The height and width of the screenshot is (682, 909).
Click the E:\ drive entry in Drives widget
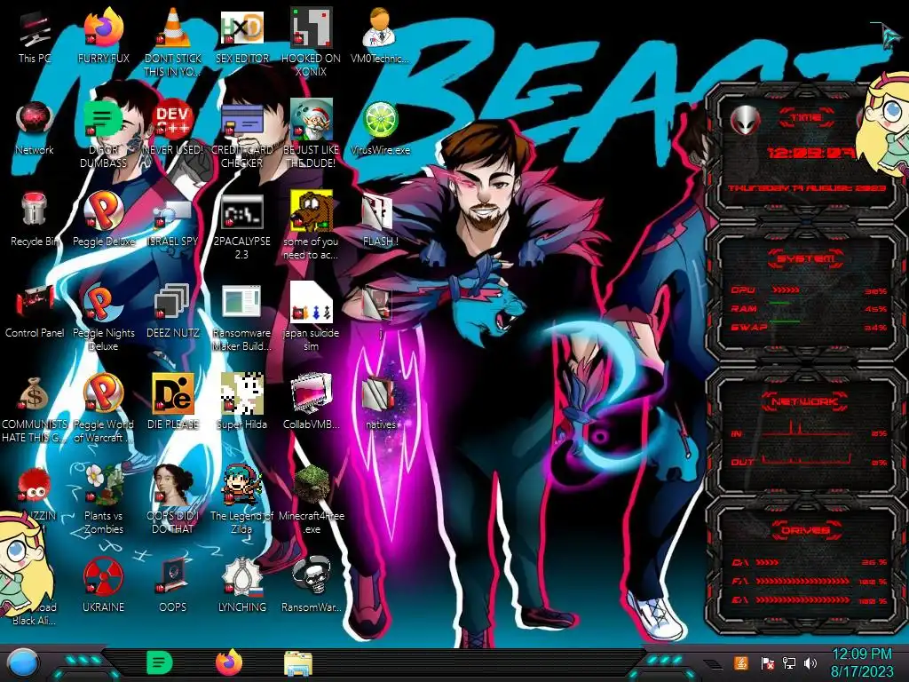pos(809,600)
